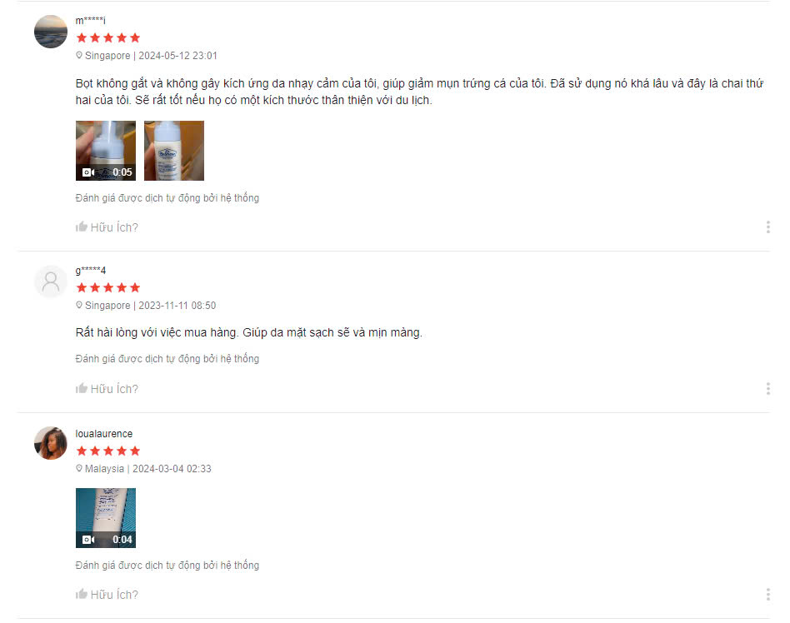Open three-dot menu for m*****i's review
The image size is (790, 623).
[767, 227]
